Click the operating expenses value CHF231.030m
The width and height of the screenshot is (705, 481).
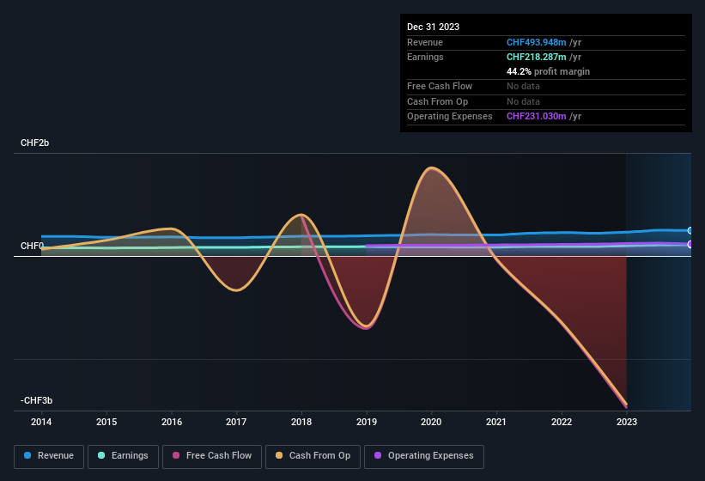click(x=536, y=116)
